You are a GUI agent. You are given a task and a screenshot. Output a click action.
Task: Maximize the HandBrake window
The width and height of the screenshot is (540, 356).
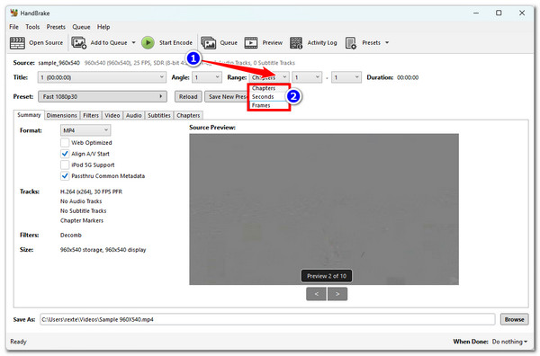499,13
